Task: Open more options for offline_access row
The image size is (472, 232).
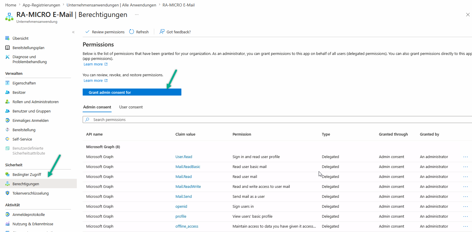Action: (x=466, y=226)
